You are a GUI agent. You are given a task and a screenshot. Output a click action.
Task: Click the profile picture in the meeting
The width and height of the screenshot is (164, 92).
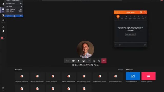coord(85,49)
